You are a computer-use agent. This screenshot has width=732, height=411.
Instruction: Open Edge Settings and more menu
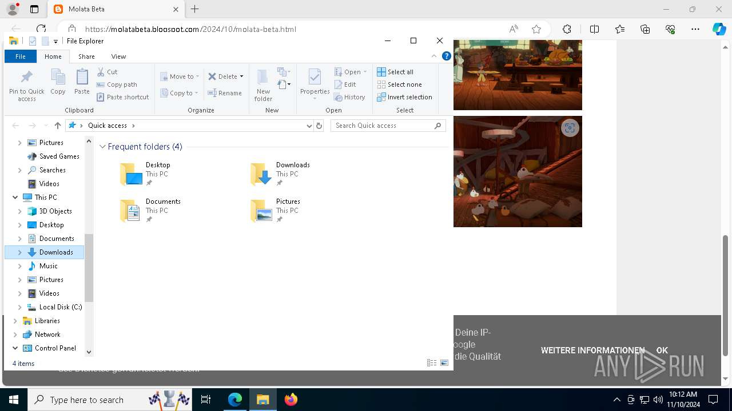695,29
